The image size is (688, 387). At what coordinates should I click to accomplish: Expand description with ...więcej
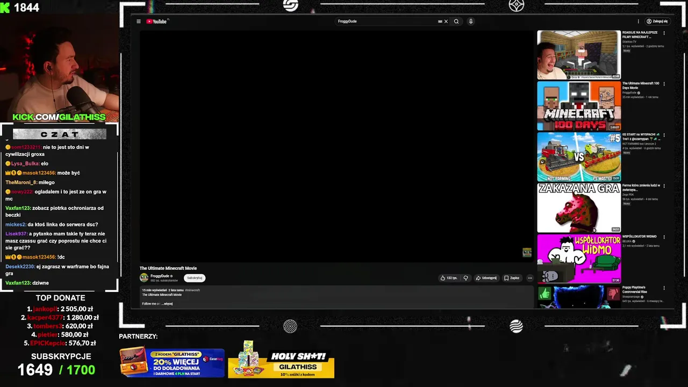(x=167, y=304)
